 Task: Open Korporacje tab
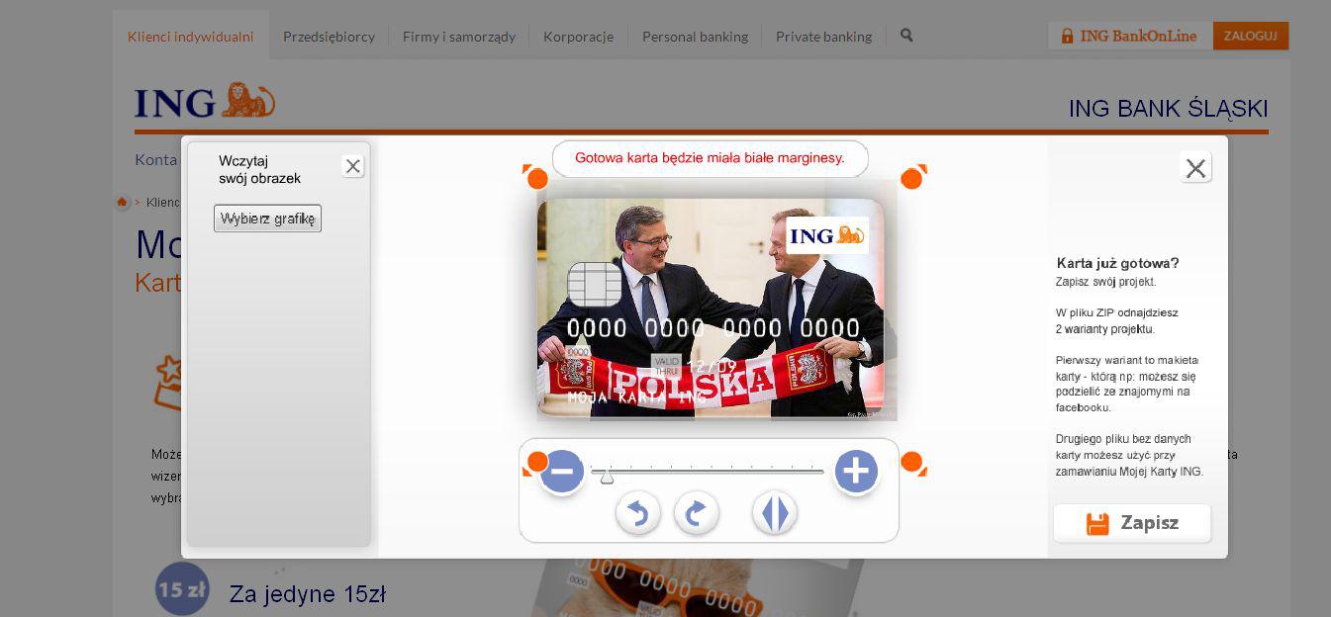tap(578, 37)
